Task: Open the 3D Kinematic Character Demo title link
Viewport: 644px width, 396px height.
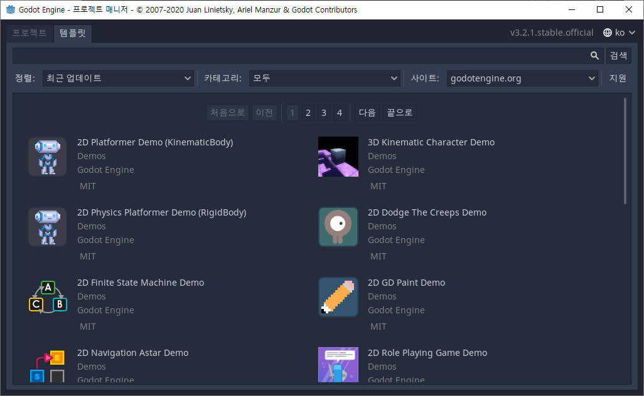Action: [431, 142]
